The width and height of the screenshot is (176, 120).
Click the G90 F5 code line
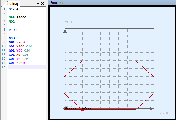click(15, 38)
